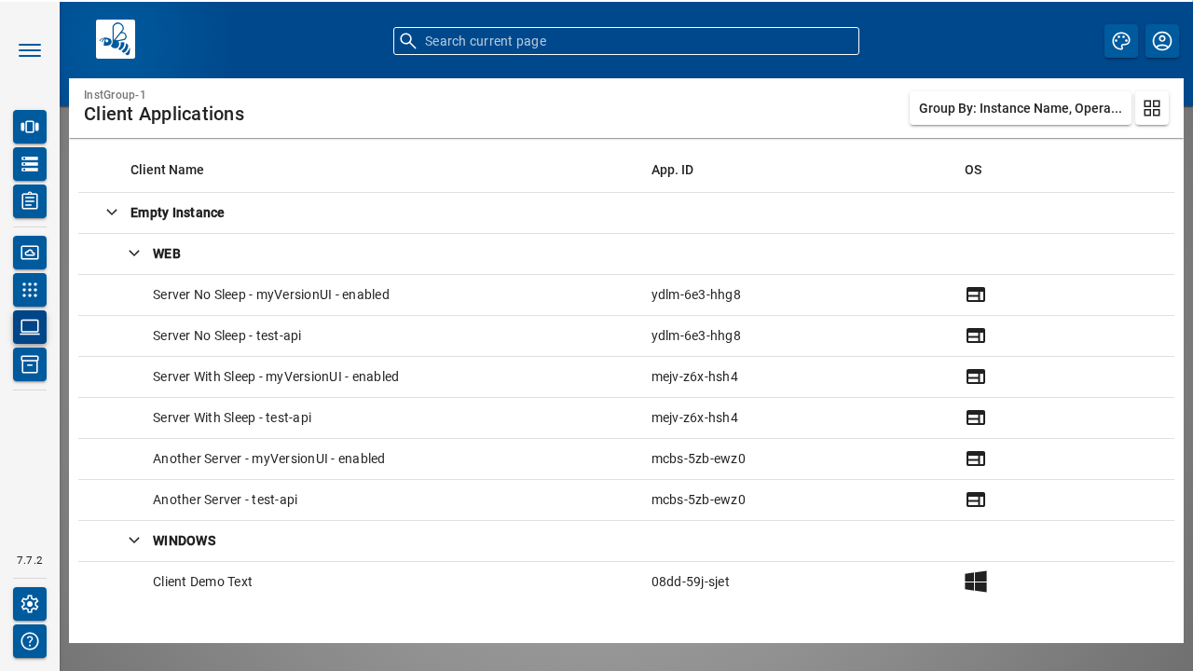The height and width of the screenshot is (671, 1193).
Task: Click the Search current page field
Action: pos(625,41)
